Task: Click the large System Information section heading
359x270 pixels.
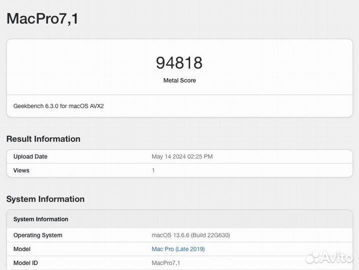Action: point(45,199)
